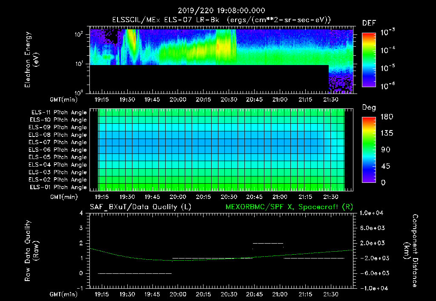The width and height of the screenshot is (436, 301).
Task: Click the plot timestamp 2019/220 19:08:00.000
Action: 221,11
